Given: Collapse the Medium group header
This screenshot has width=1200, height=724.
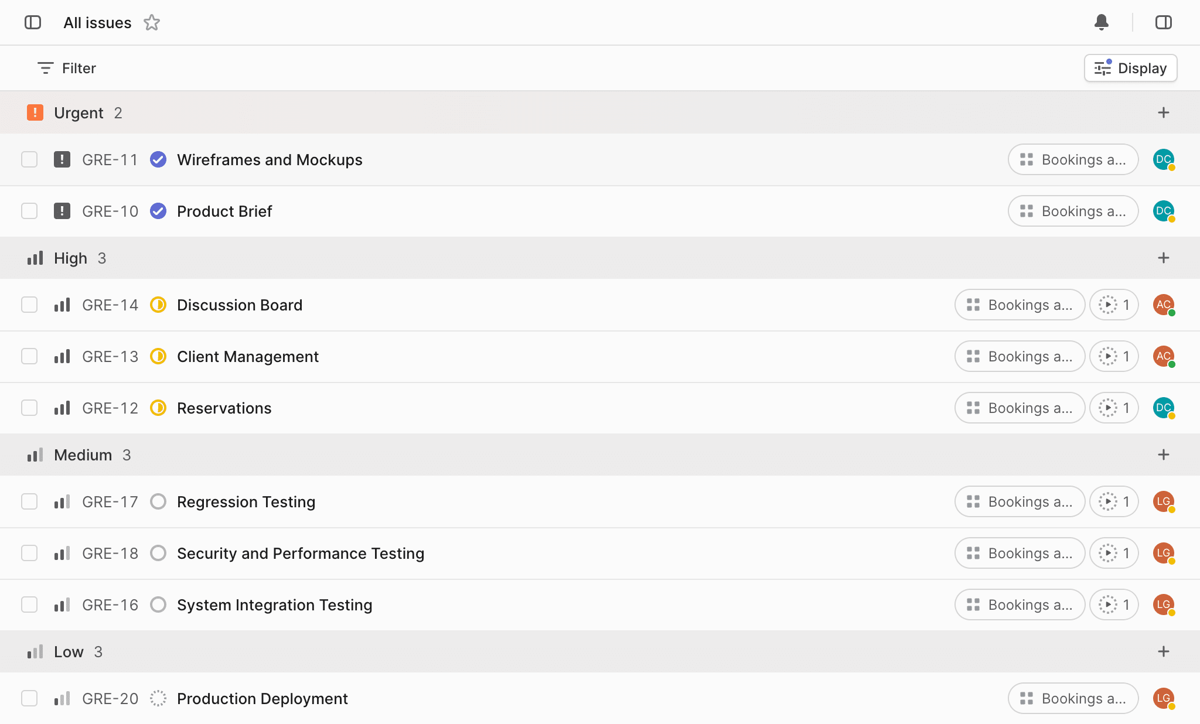Looking at the screenshot, I should point(600,455).
